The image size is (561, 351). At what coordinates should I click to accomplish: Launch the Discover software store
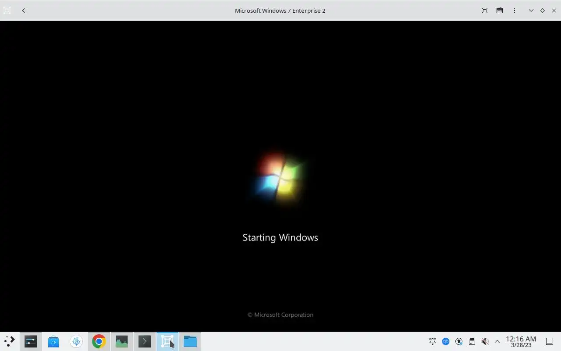coord(53,341)
